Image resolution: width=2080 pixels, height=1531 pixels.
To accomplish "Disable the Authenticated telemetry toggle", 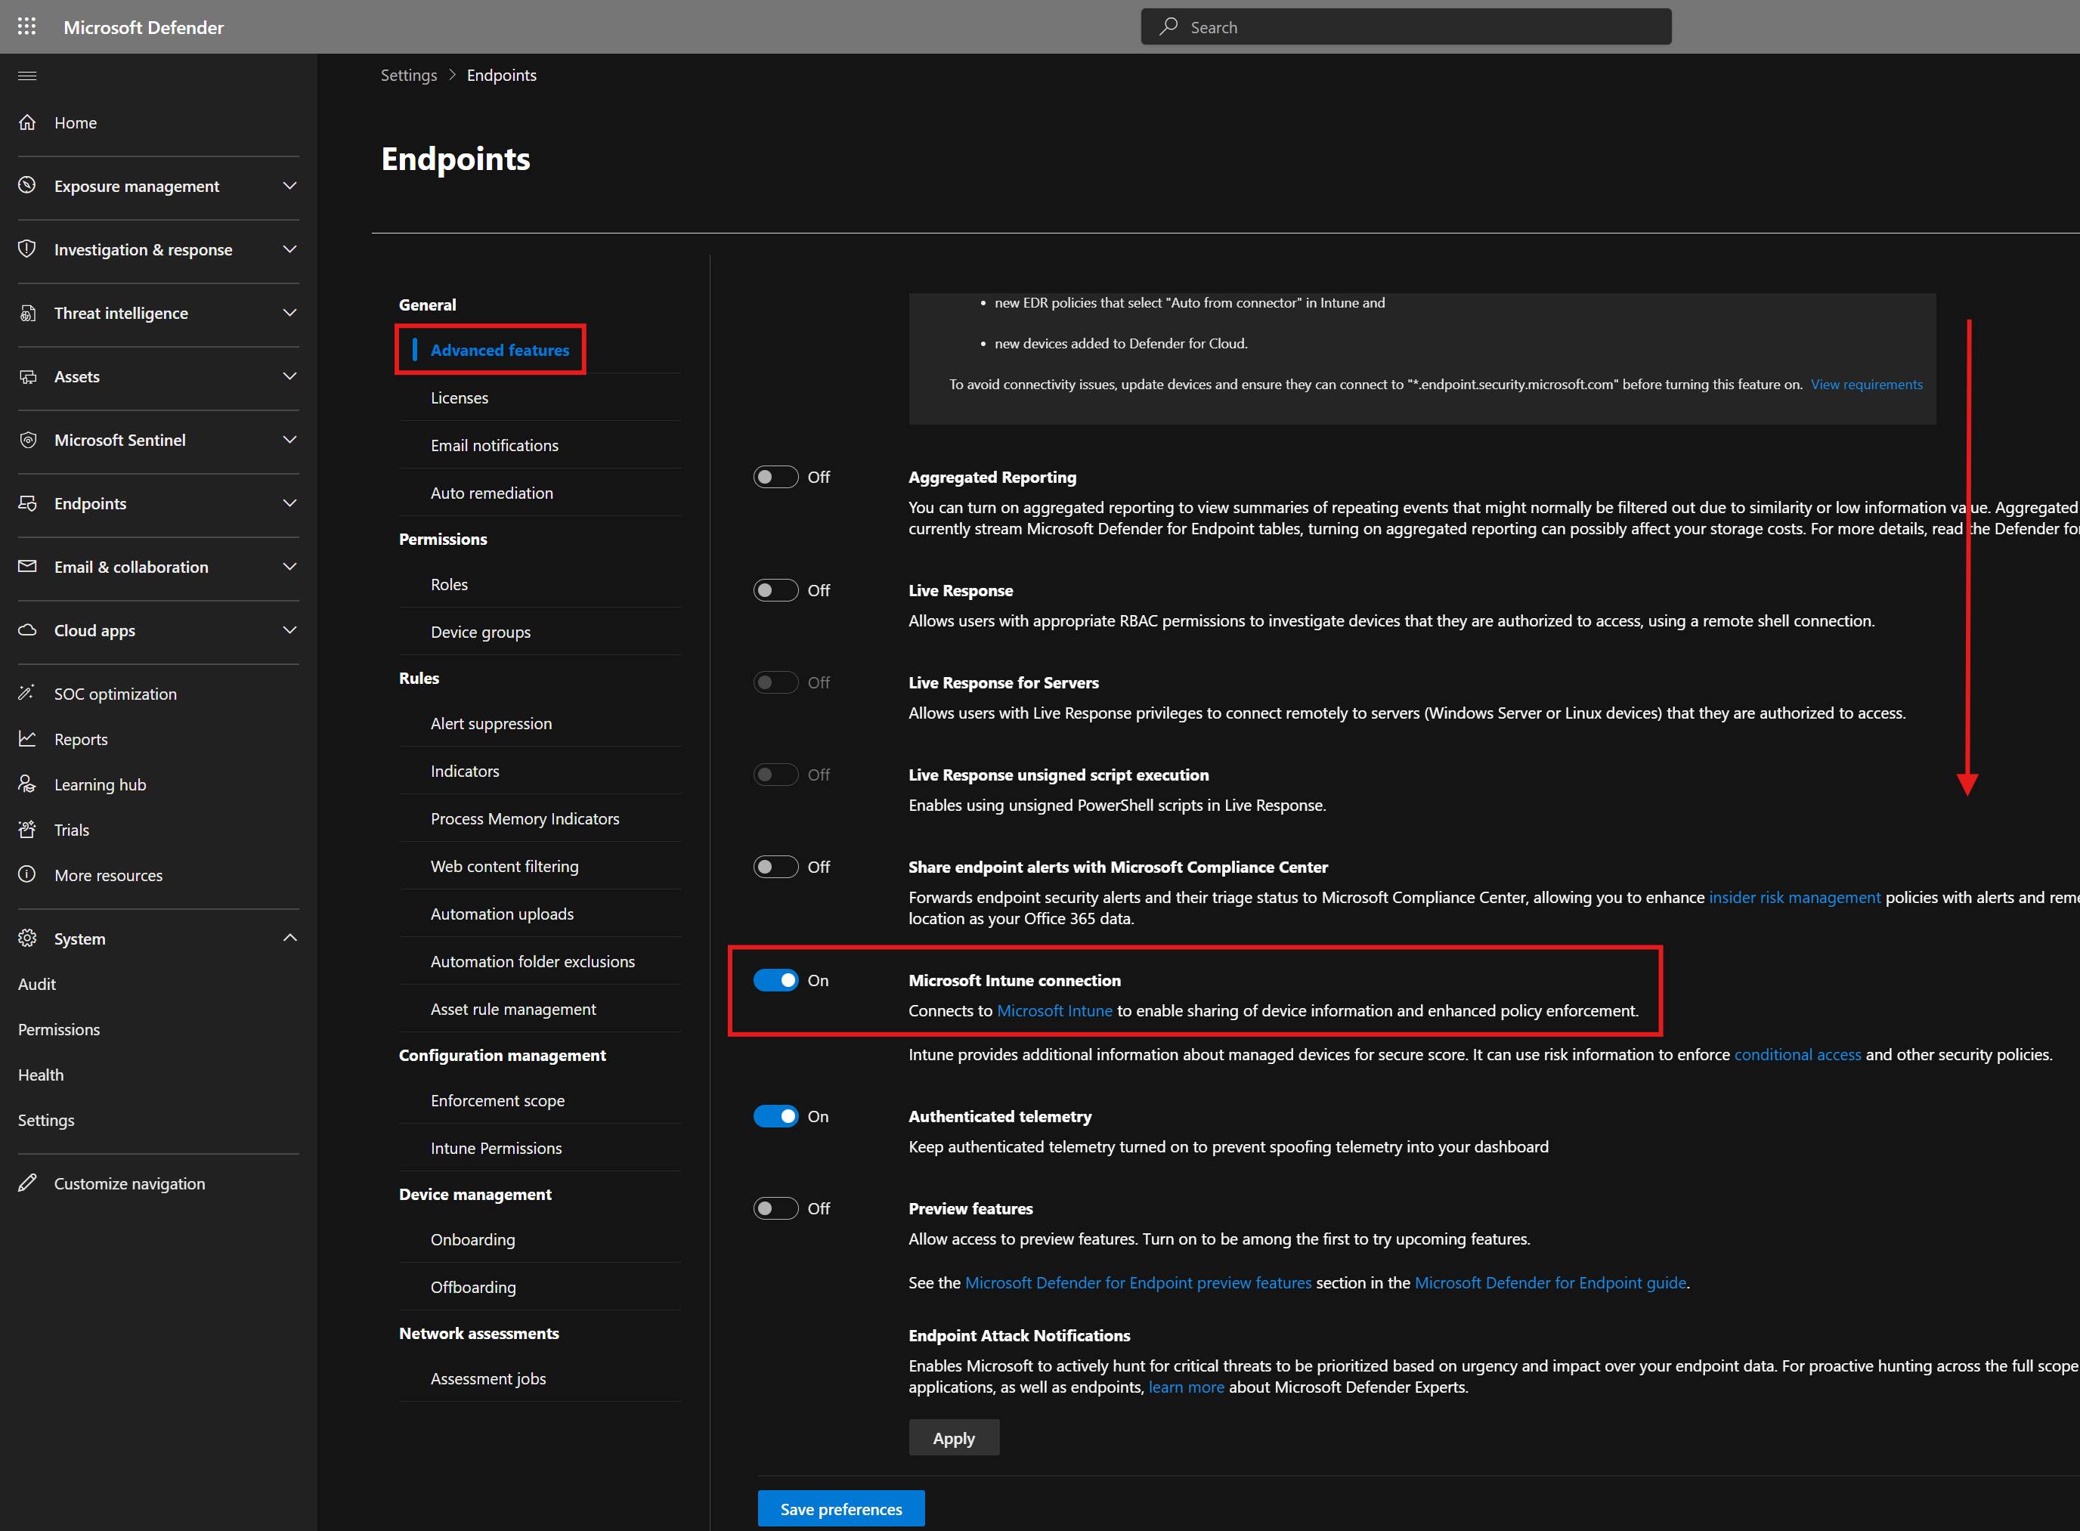I will coord(775,1116).
